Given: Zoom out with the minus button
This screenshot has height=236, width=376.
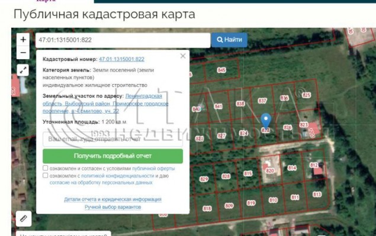Looking at the screenshot, I should [23, 53].
